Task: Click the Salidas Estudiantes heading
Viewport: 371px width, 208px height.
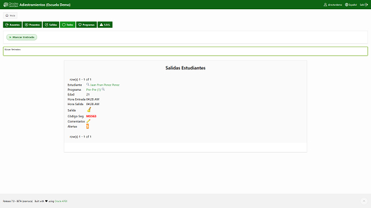Action: tap(185, 68)
